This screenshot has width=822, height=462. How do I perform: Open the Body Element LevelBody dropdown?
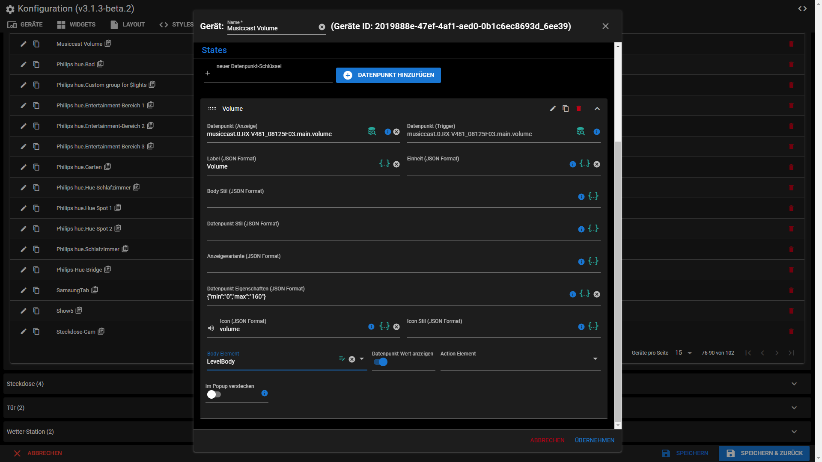coord(362,359)
